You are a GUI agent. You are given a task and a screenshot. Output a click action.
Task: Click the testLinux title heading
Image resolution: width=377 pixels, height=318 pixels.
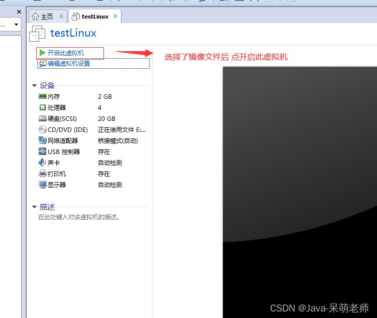73,33
